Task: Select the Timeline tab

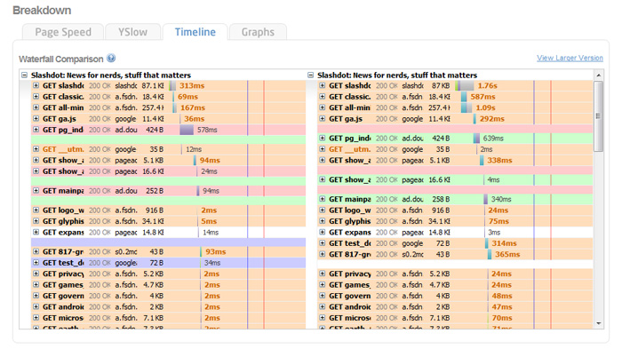Action: point(195,32)
